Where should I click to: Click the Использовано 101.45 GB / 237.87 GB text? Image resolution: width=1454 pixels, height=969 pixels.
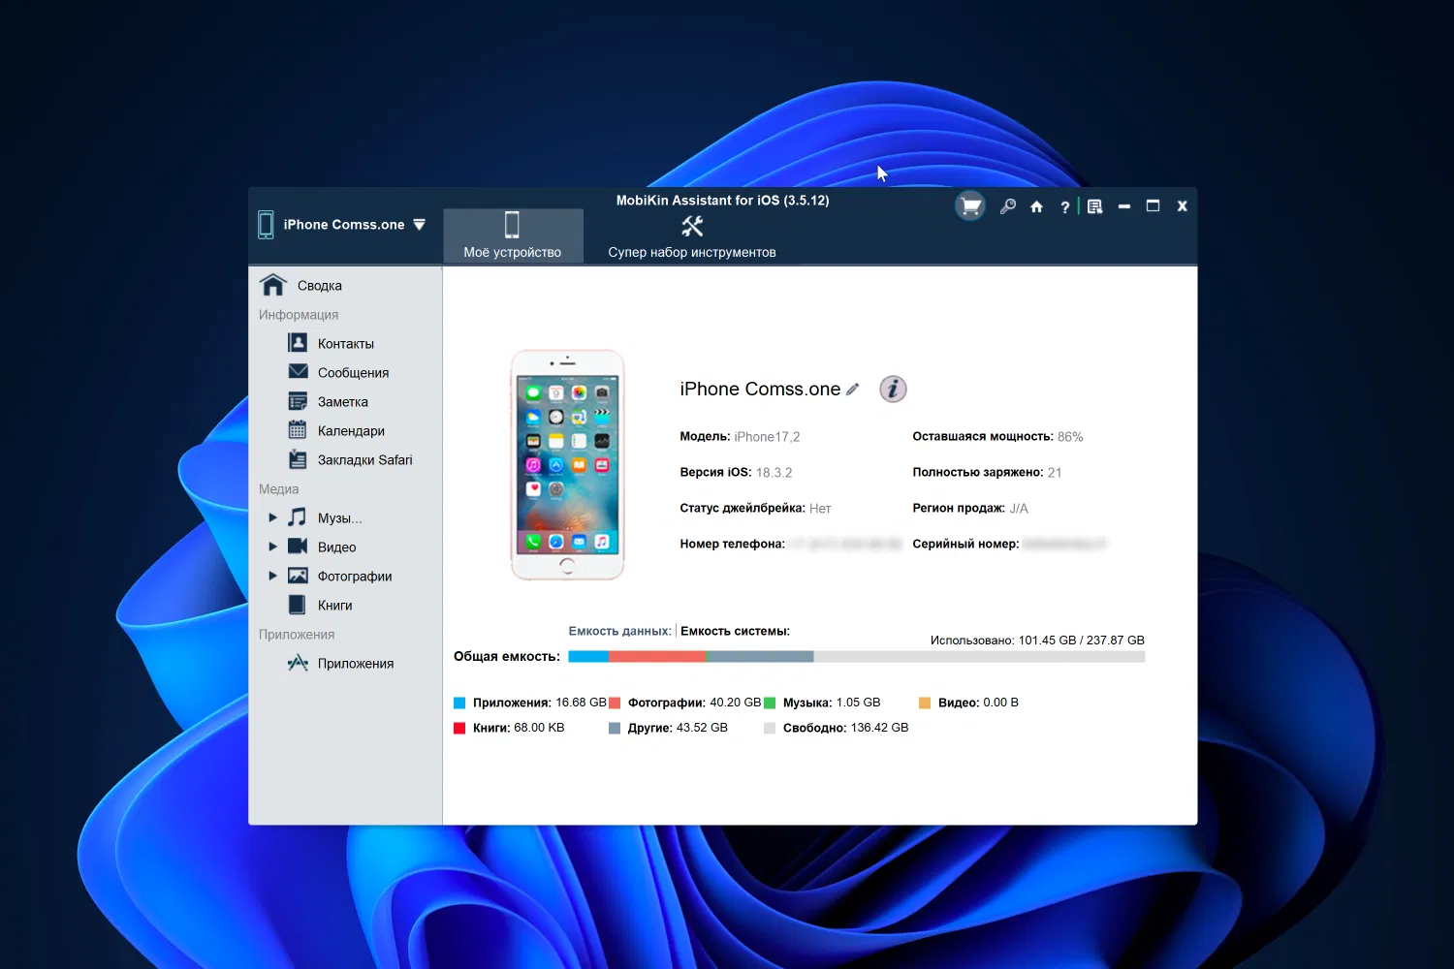pyautogui.click(x=1037, y=641)
